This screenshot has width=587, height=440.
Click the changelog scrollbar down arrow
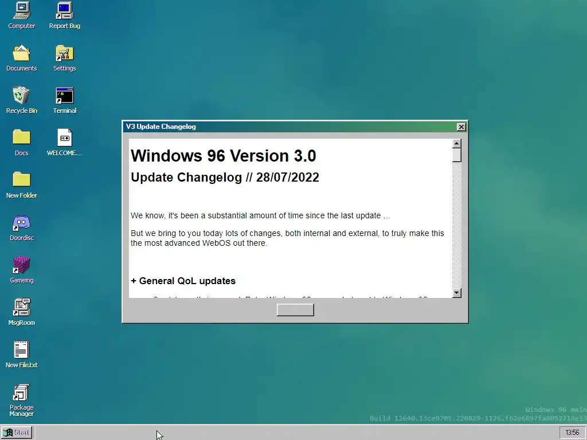coord(457,293)
